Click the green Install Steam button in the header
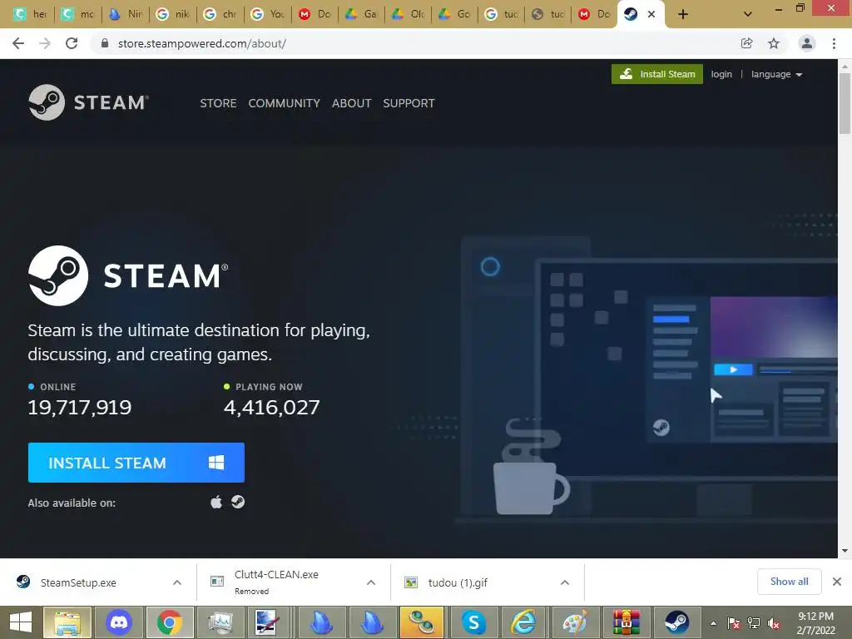 [x=657, y=74]
